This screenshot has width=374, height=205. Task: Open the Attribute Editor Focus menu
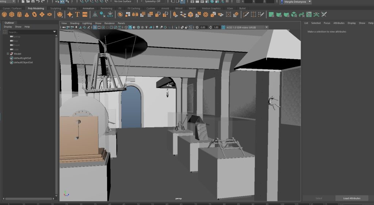[x=327, y=23]
